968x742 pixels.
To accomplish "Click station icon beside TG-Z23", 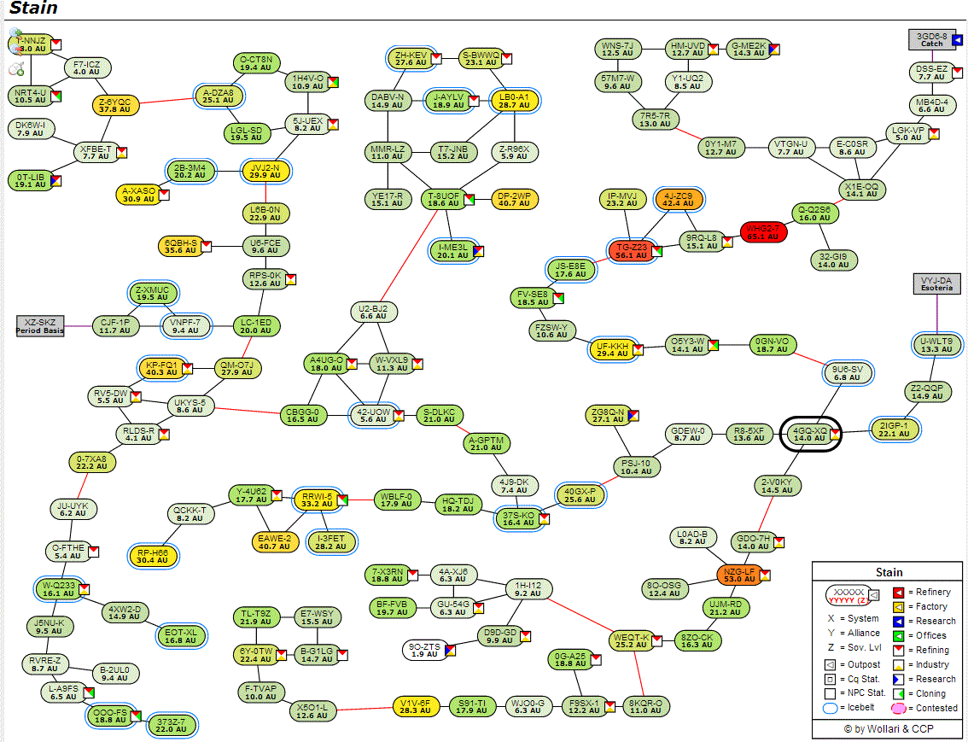I will tap(657, 251).
